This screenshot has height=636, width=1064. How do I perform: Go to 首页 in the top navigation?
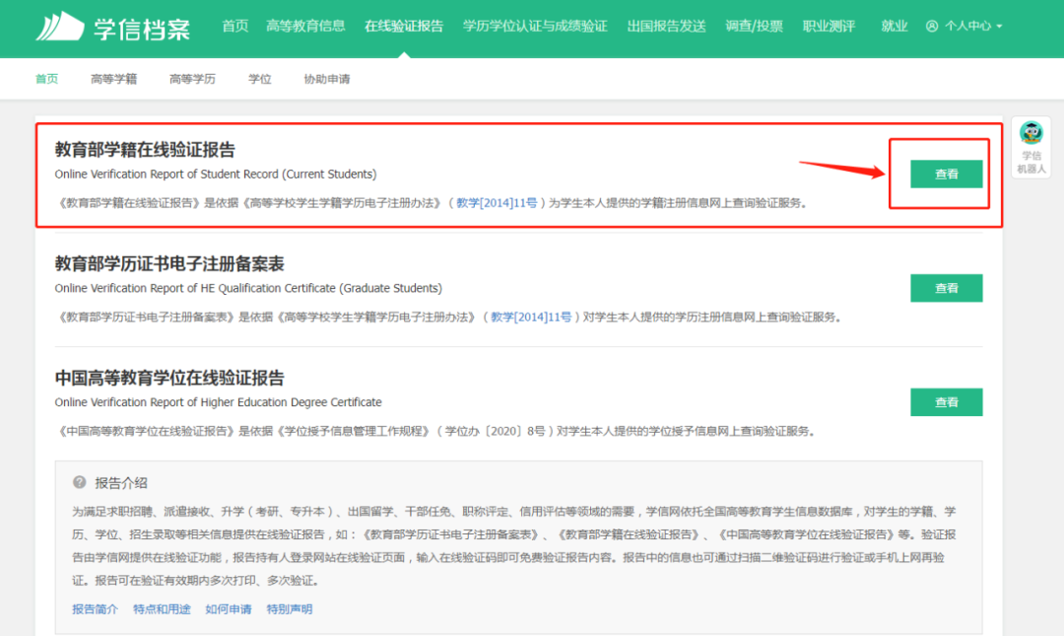(234, 27)
